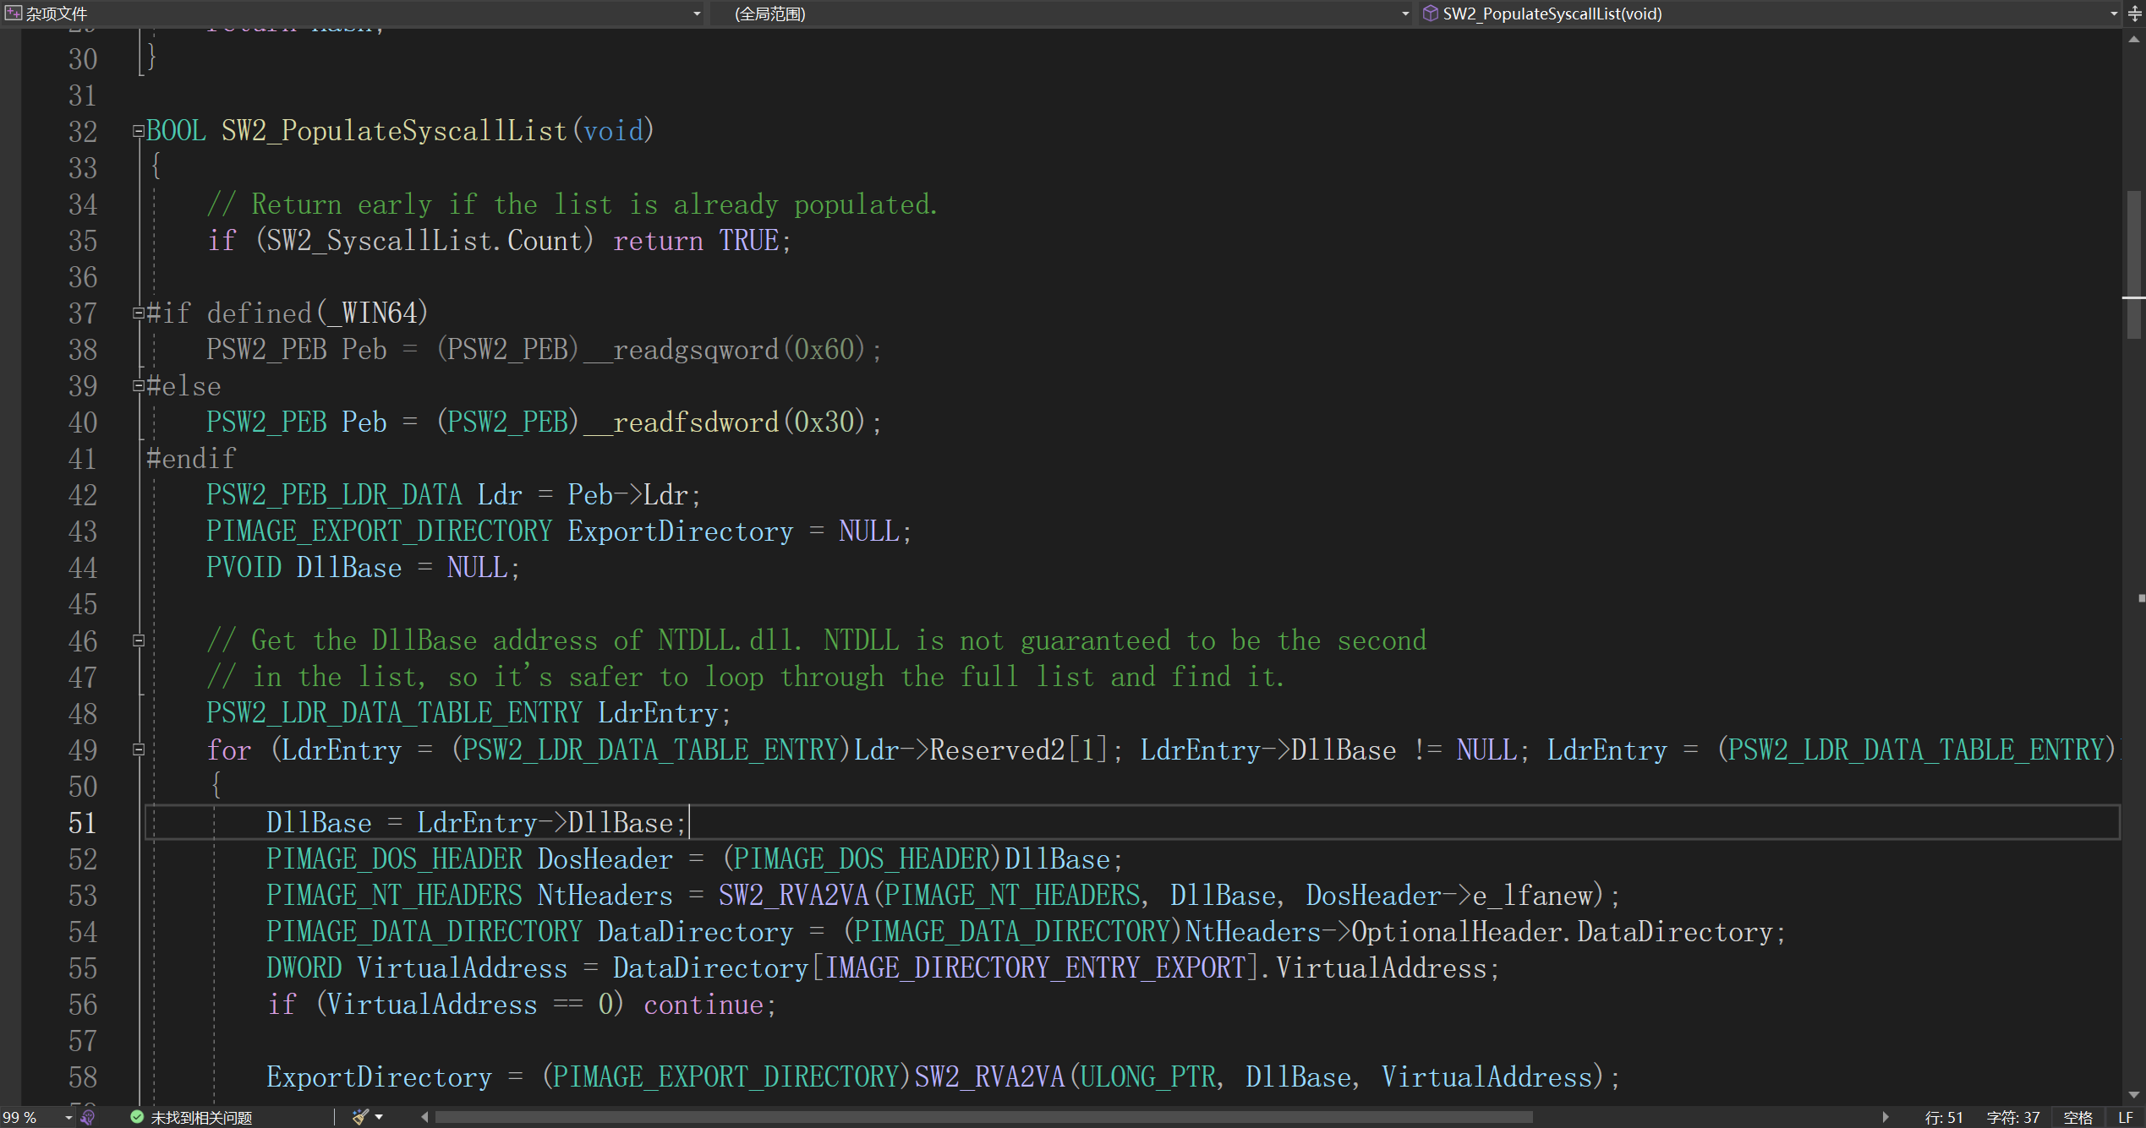Image resolution: width=2146 pixels, height=1128 pixels.
Task: Collapse the for loop at line 49
Action: click(x=139, y=749)
